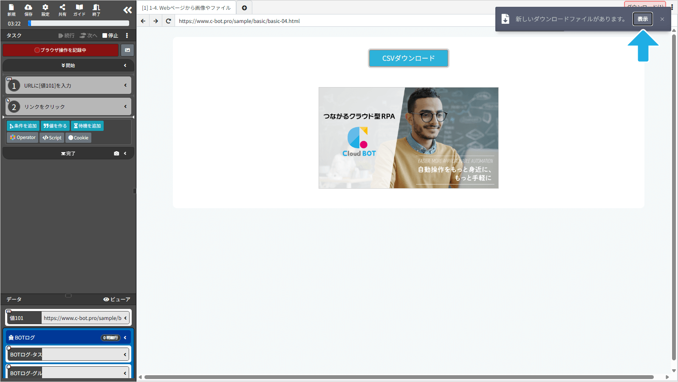Open a new browser tab with plus icon

click(x=244, y=8)
